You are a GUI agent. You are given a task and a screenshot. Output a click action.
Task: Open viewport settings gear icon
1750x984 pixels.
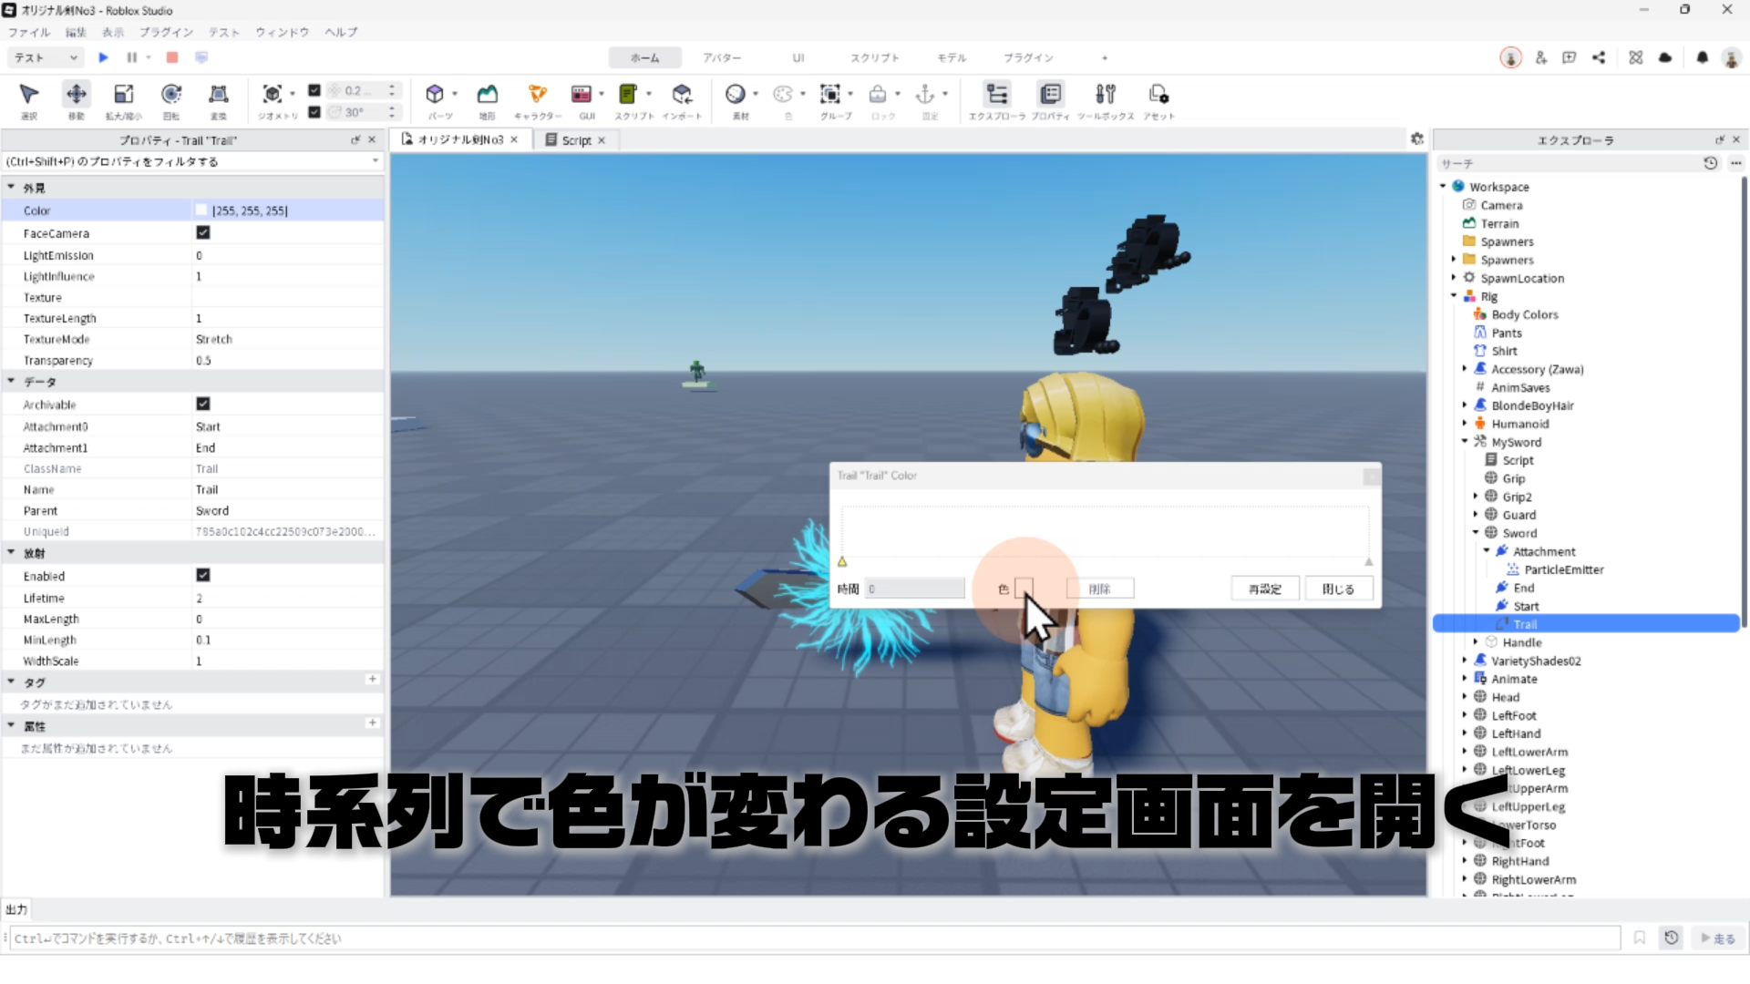point(1416,138)
